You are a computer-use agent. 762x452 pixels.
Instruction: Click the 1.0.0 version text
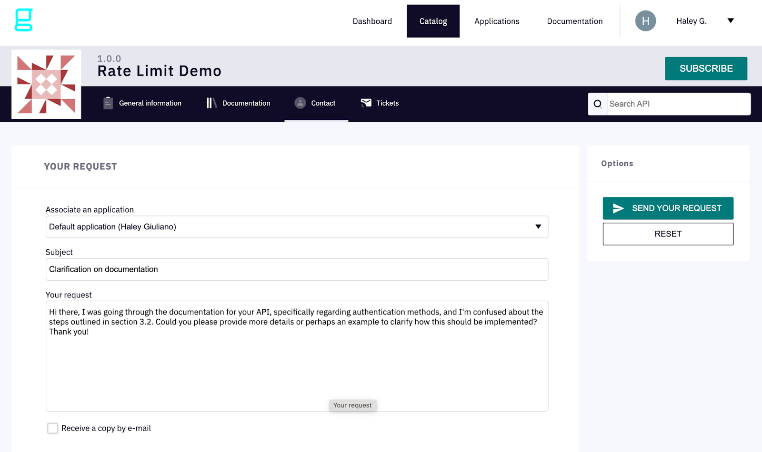click(109, 59)
